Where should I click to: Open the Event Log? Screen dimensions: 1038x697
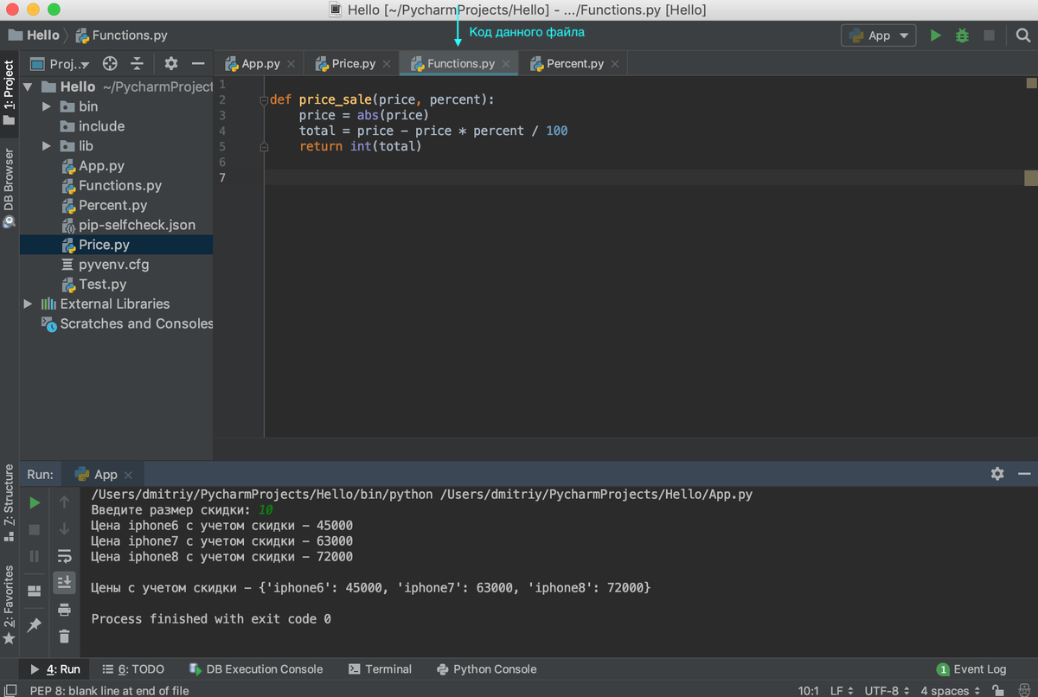[971, 669]
